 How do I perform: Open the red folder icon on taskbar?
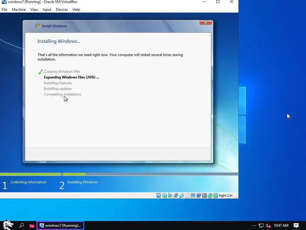pyautogui.click(x=32, y=226)
